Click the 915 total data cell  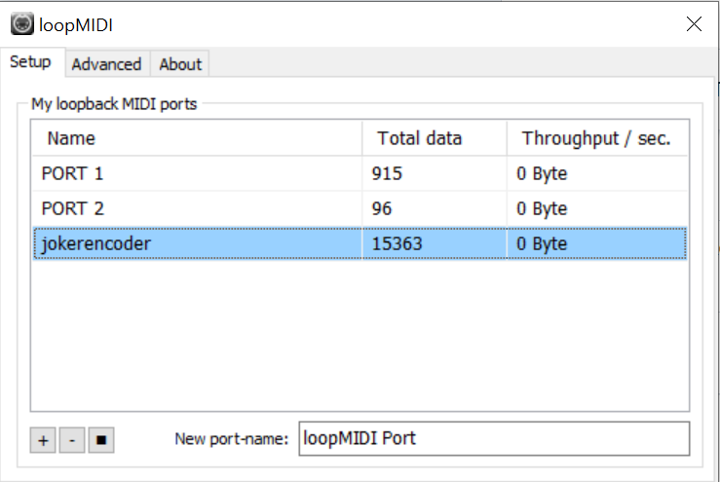coord(435,173)
